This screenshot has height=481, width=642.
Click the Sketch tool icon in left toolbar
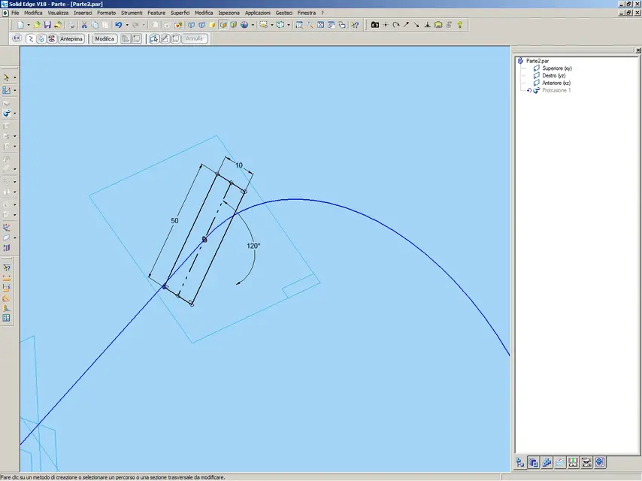(x=6, y=90)
